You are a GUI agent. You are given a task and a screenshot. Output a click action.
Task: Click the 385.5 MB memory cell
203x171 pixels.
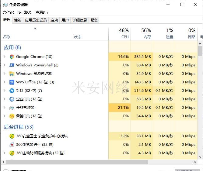tap(142, 57)
